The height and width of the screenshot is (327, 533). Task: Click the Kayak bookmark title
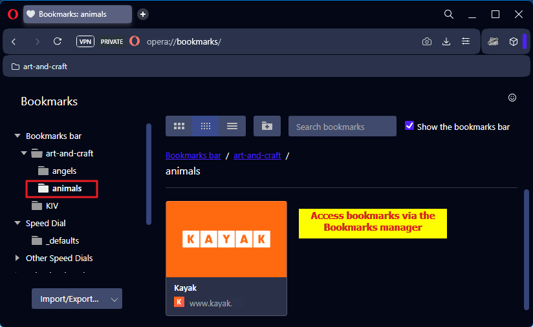click(185, 288)
